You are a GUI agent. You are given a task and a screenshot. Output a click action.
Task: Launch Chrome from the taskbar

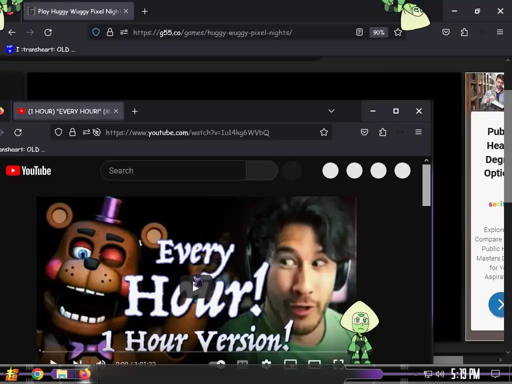tap(37, 374)
